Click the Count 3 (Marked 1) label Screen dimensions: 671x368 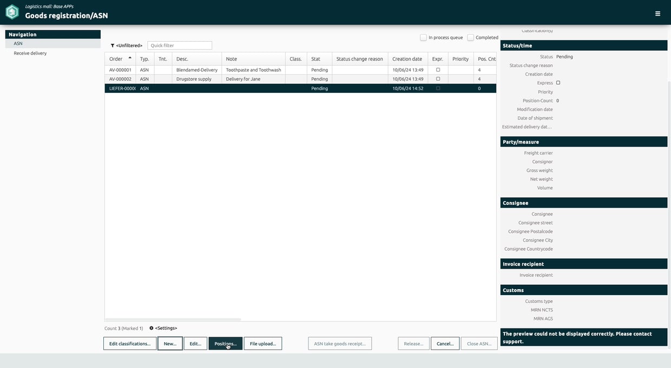point(124,328)
